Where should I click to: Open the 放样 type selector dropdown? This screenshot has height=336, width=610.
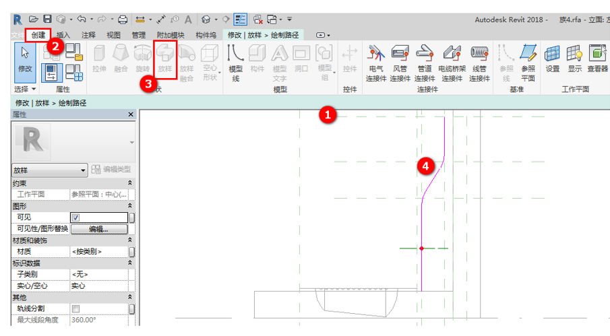coord(49,170)
